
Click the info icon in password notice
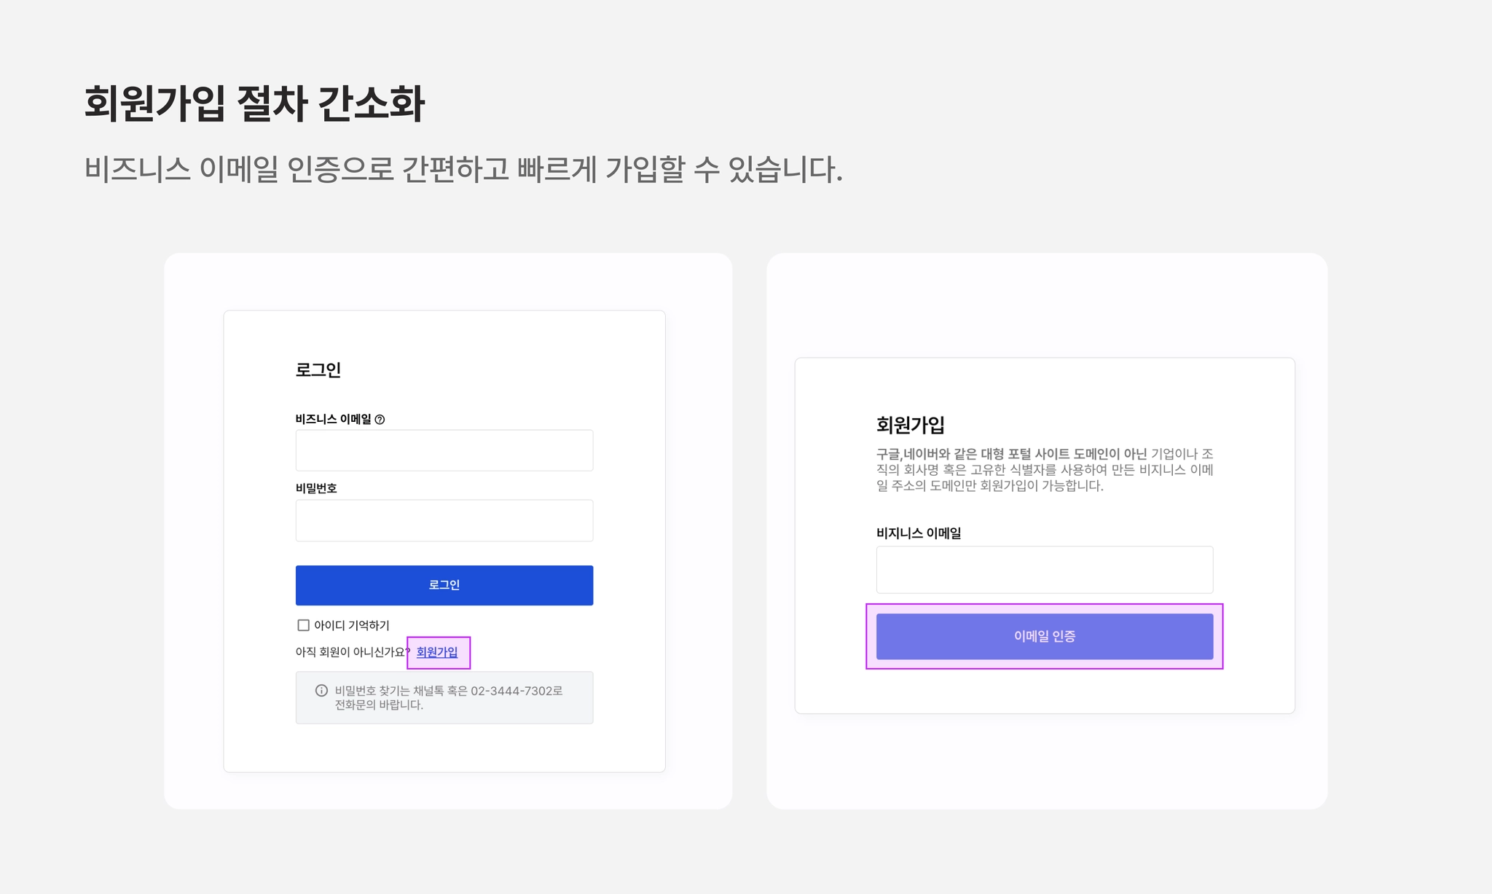(x=321, y=691)
